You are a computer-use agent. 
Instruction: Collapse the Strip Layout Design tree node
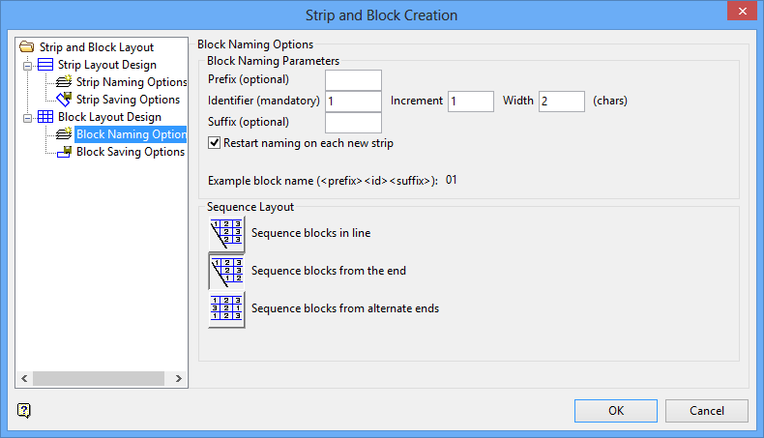click(29, 65)
